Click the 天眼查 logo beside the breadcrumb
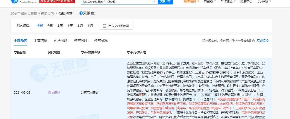 [87, 13]
